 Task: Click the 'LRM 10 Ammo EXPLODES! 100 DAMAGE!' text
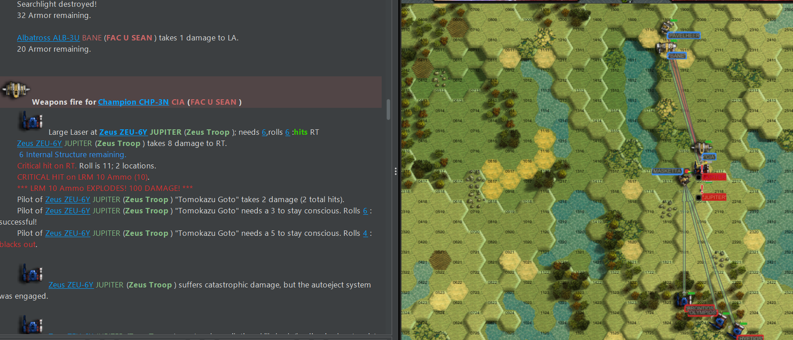pos(105,188)
